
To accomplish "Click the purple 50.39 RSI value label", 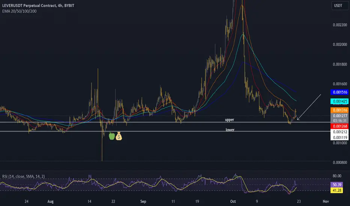I will point(337,185).
